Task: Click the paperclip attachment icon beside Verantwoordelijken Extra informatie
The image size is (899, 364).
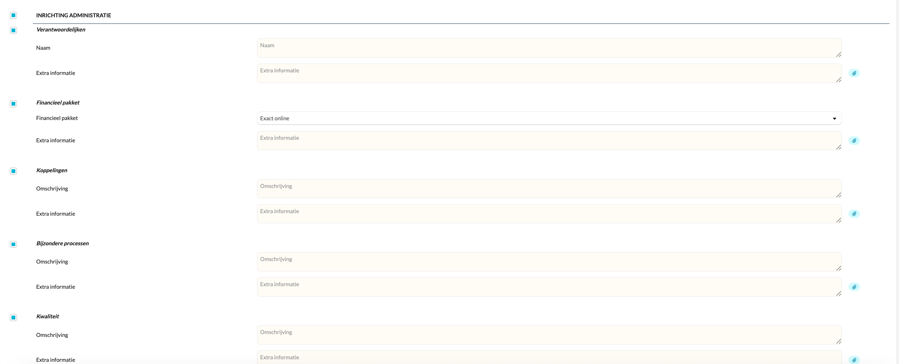Action: click(x=854, y=73)
